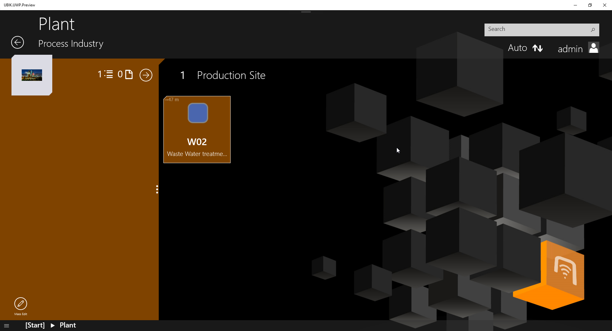Open the hamburger menu in bottom bar

click(6, 326)
